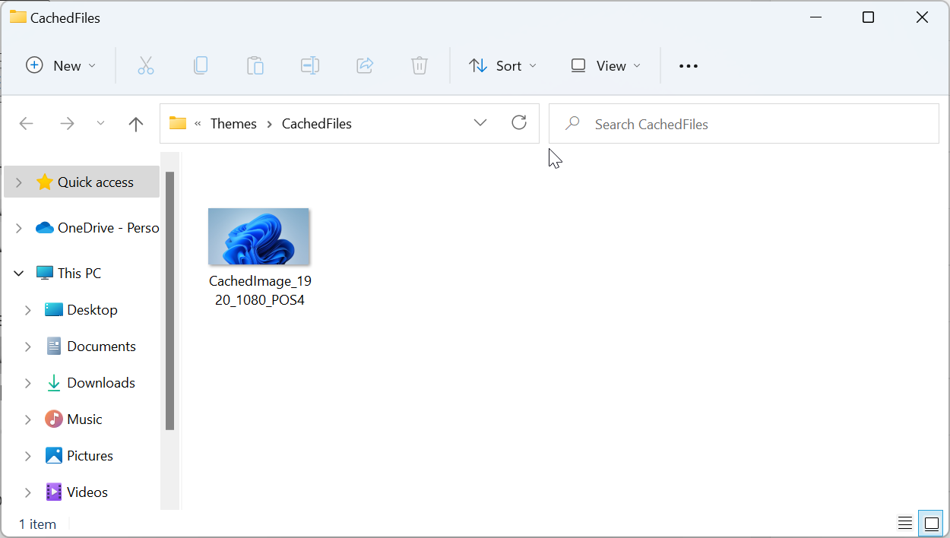Switch to details view in the status bar
The image size is (950, 538).
(904, 523)
